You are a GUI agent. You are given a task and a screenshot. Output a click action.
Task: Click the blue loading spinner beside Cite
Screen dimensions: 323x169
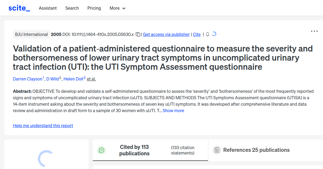pos(214,34)
